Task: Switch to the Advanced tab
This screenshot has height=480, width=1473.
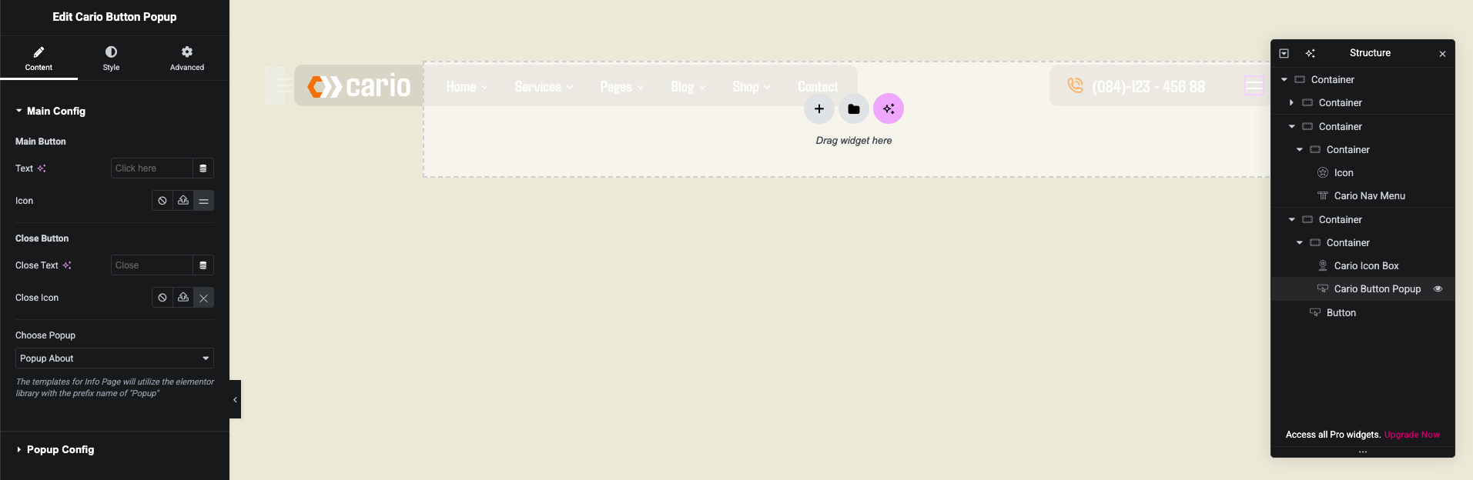Action: click(186, 58)
